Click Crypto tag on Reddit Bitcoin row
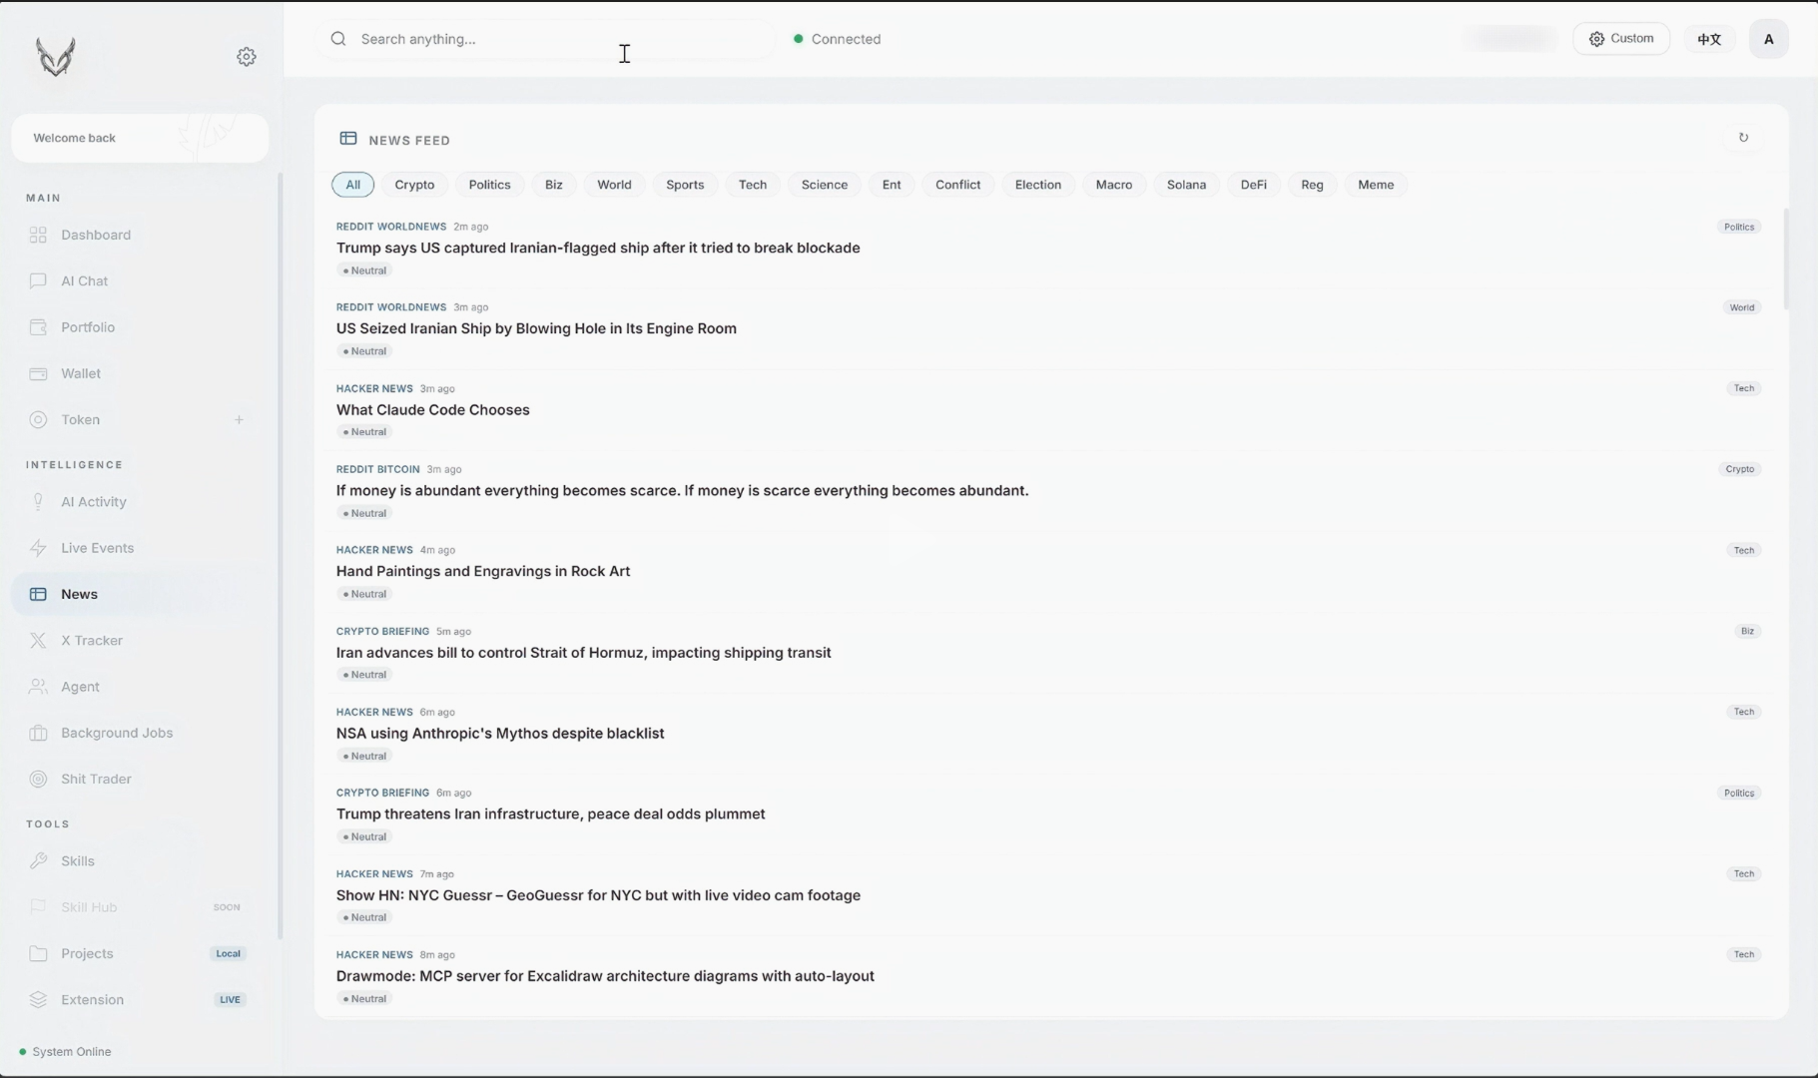 pos(1740,469)
